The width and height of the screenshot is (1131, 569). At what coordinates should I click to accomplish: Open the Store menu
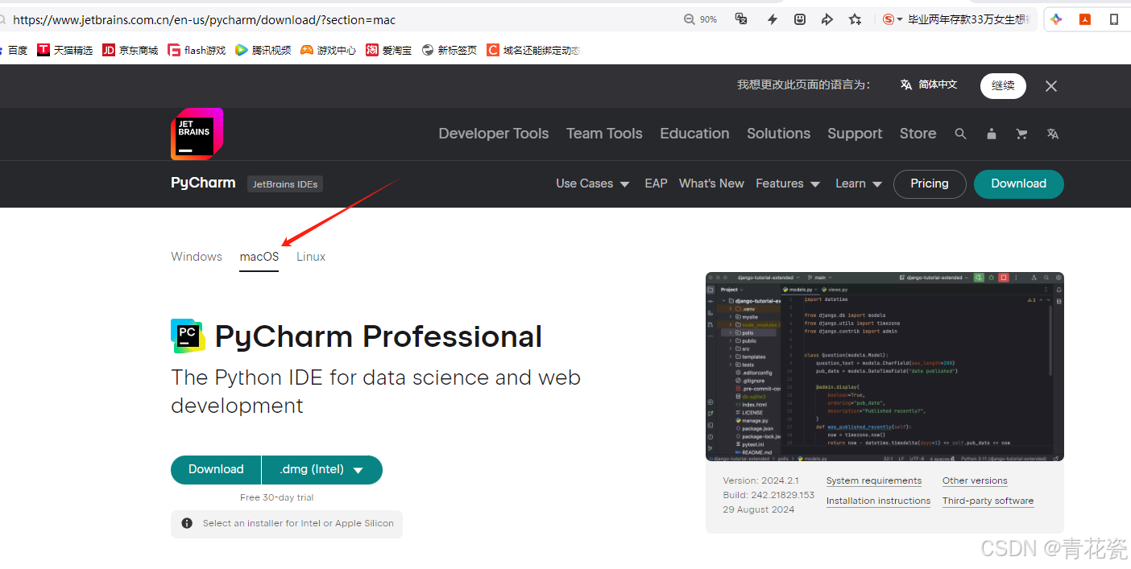click(918, 134)
